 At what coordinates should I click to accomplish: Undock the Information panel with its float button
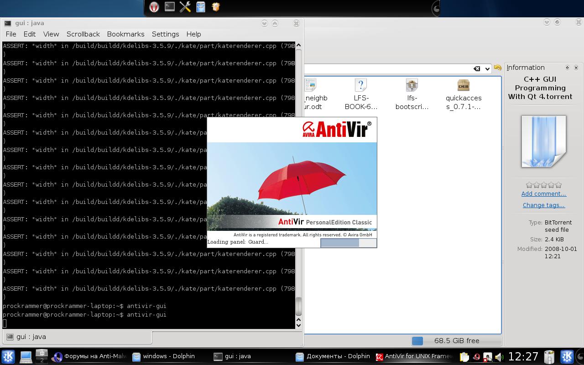click(x=567, y=68)
